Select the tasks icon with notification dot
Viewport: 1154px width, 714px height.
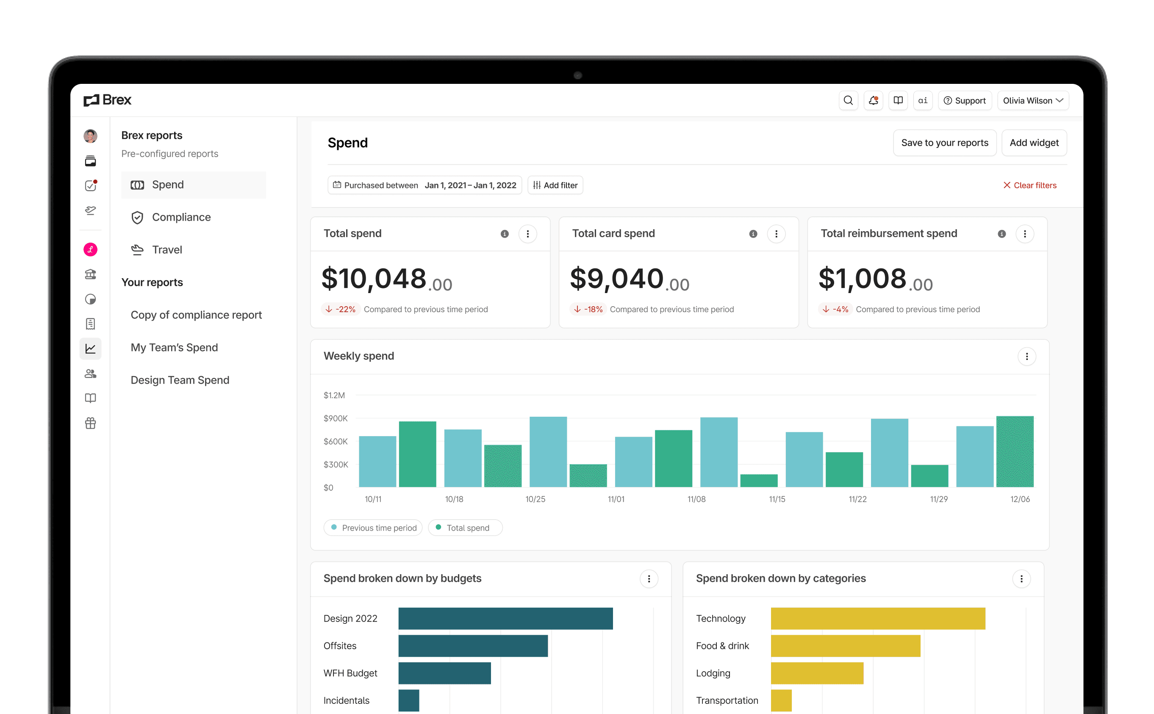90,185
